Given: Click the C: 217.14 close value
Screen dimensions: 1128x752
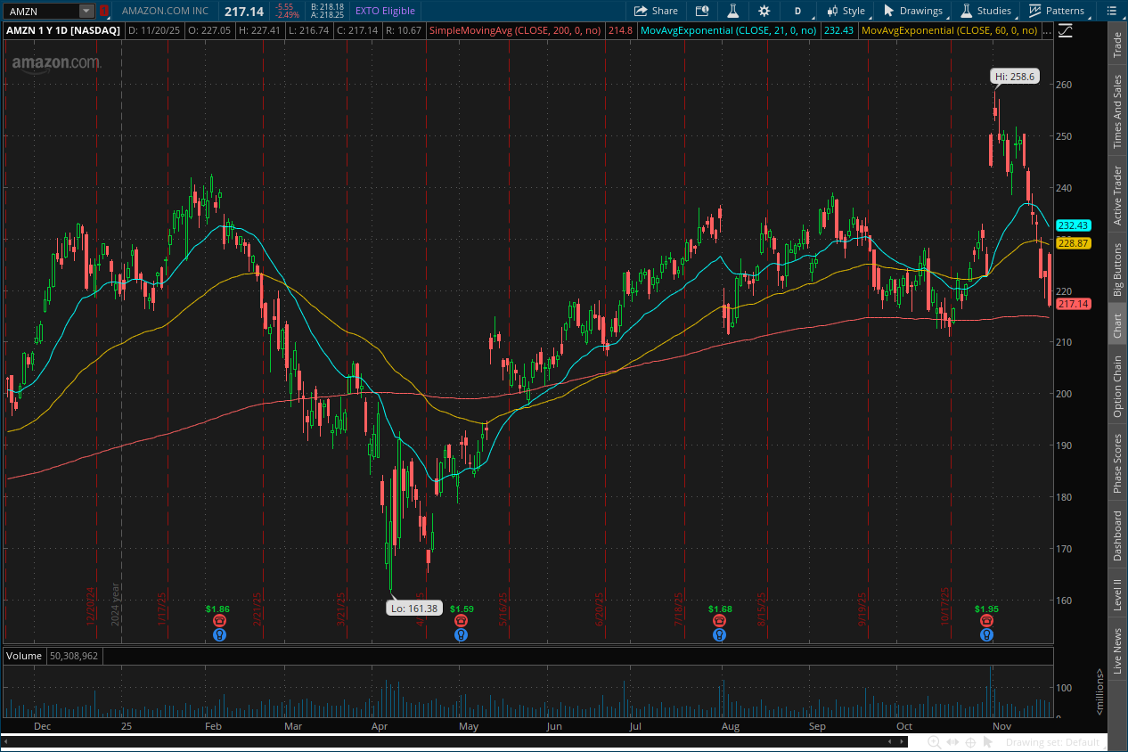Looking at the screenshot, I should click(x=357, y=30).
